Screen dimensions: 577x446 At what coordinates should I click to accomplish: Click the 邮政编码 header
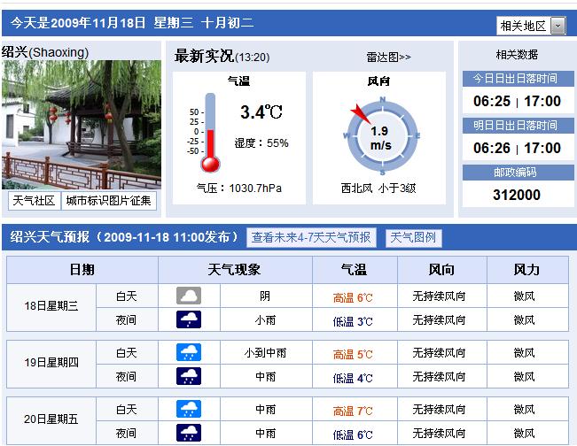[x=519, y=173]
